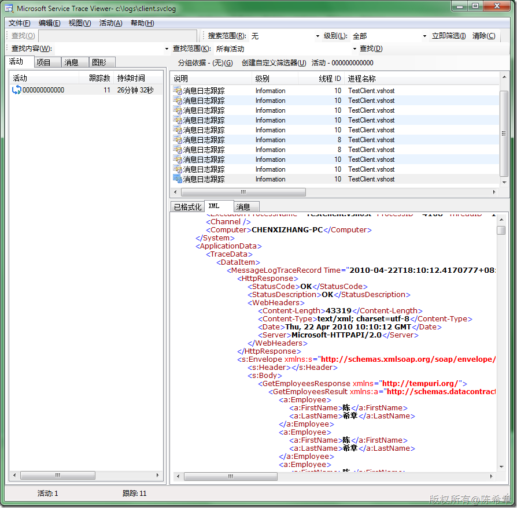Expand the 搜索范围(R) dropdown

click(x=317, y=36)
